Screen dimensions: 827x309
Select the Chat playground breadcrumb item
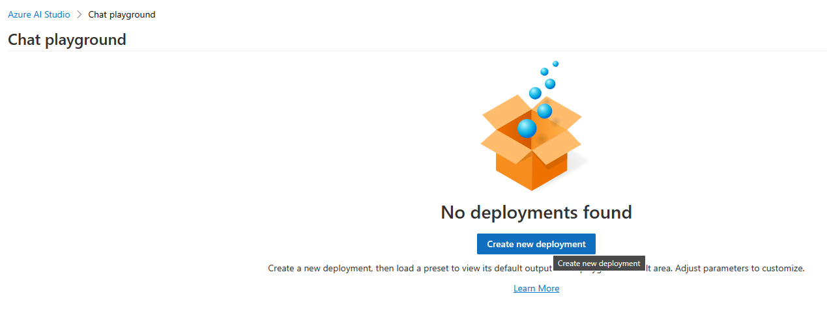pos(121,14)
